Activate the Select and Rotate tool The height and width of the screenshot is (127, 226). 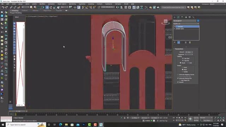point(51,7)
